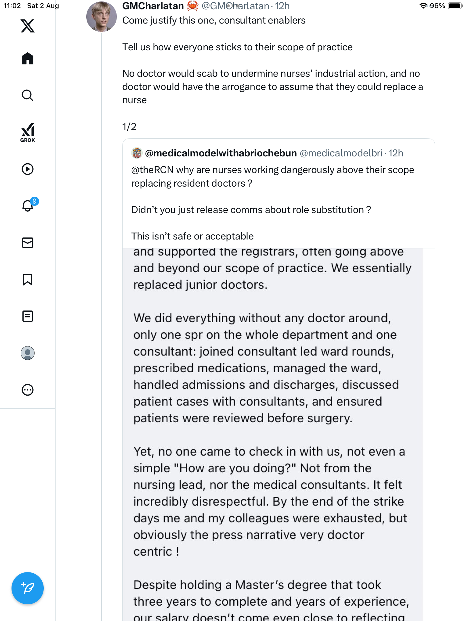The width and height of the screenshot is (466, 621).
Task: Open Direct Messages envelope
Action: [28, 243]
